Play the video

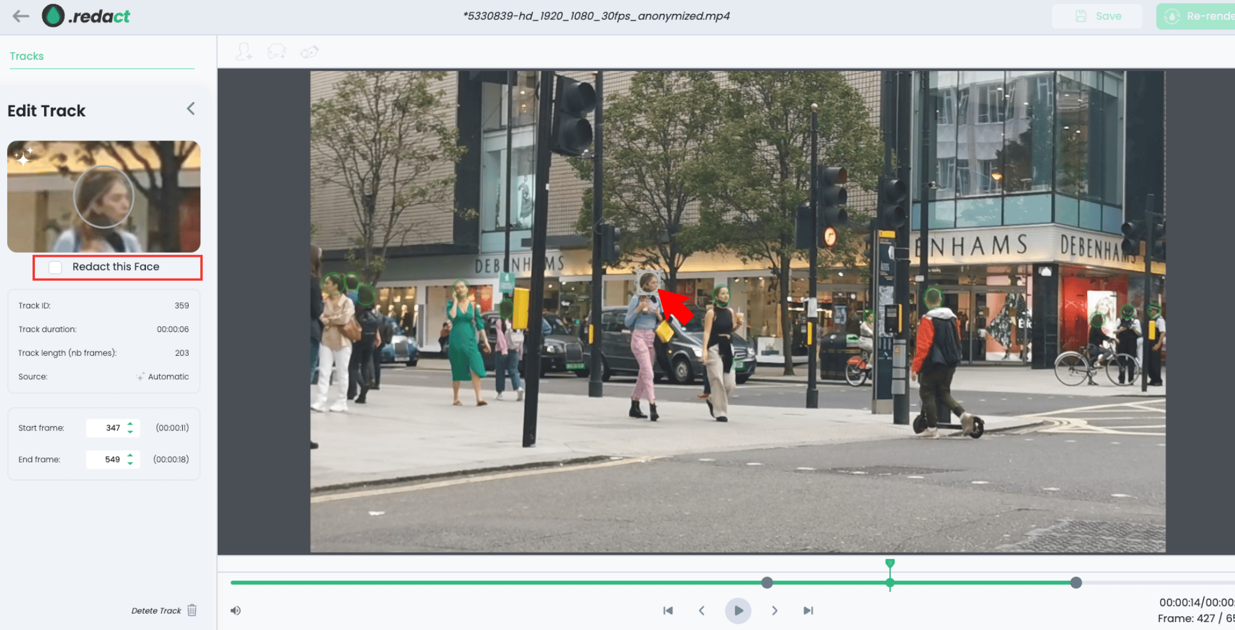(x=738, y=611)
